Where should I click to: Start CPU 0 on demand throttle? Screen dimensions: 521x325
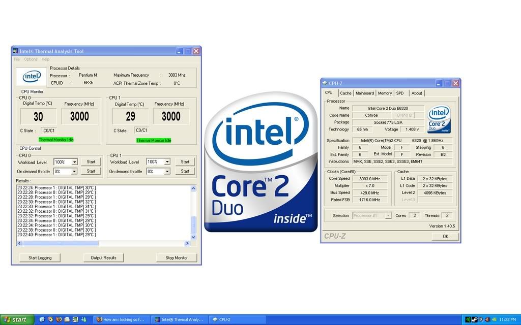(x=91, y=171)
